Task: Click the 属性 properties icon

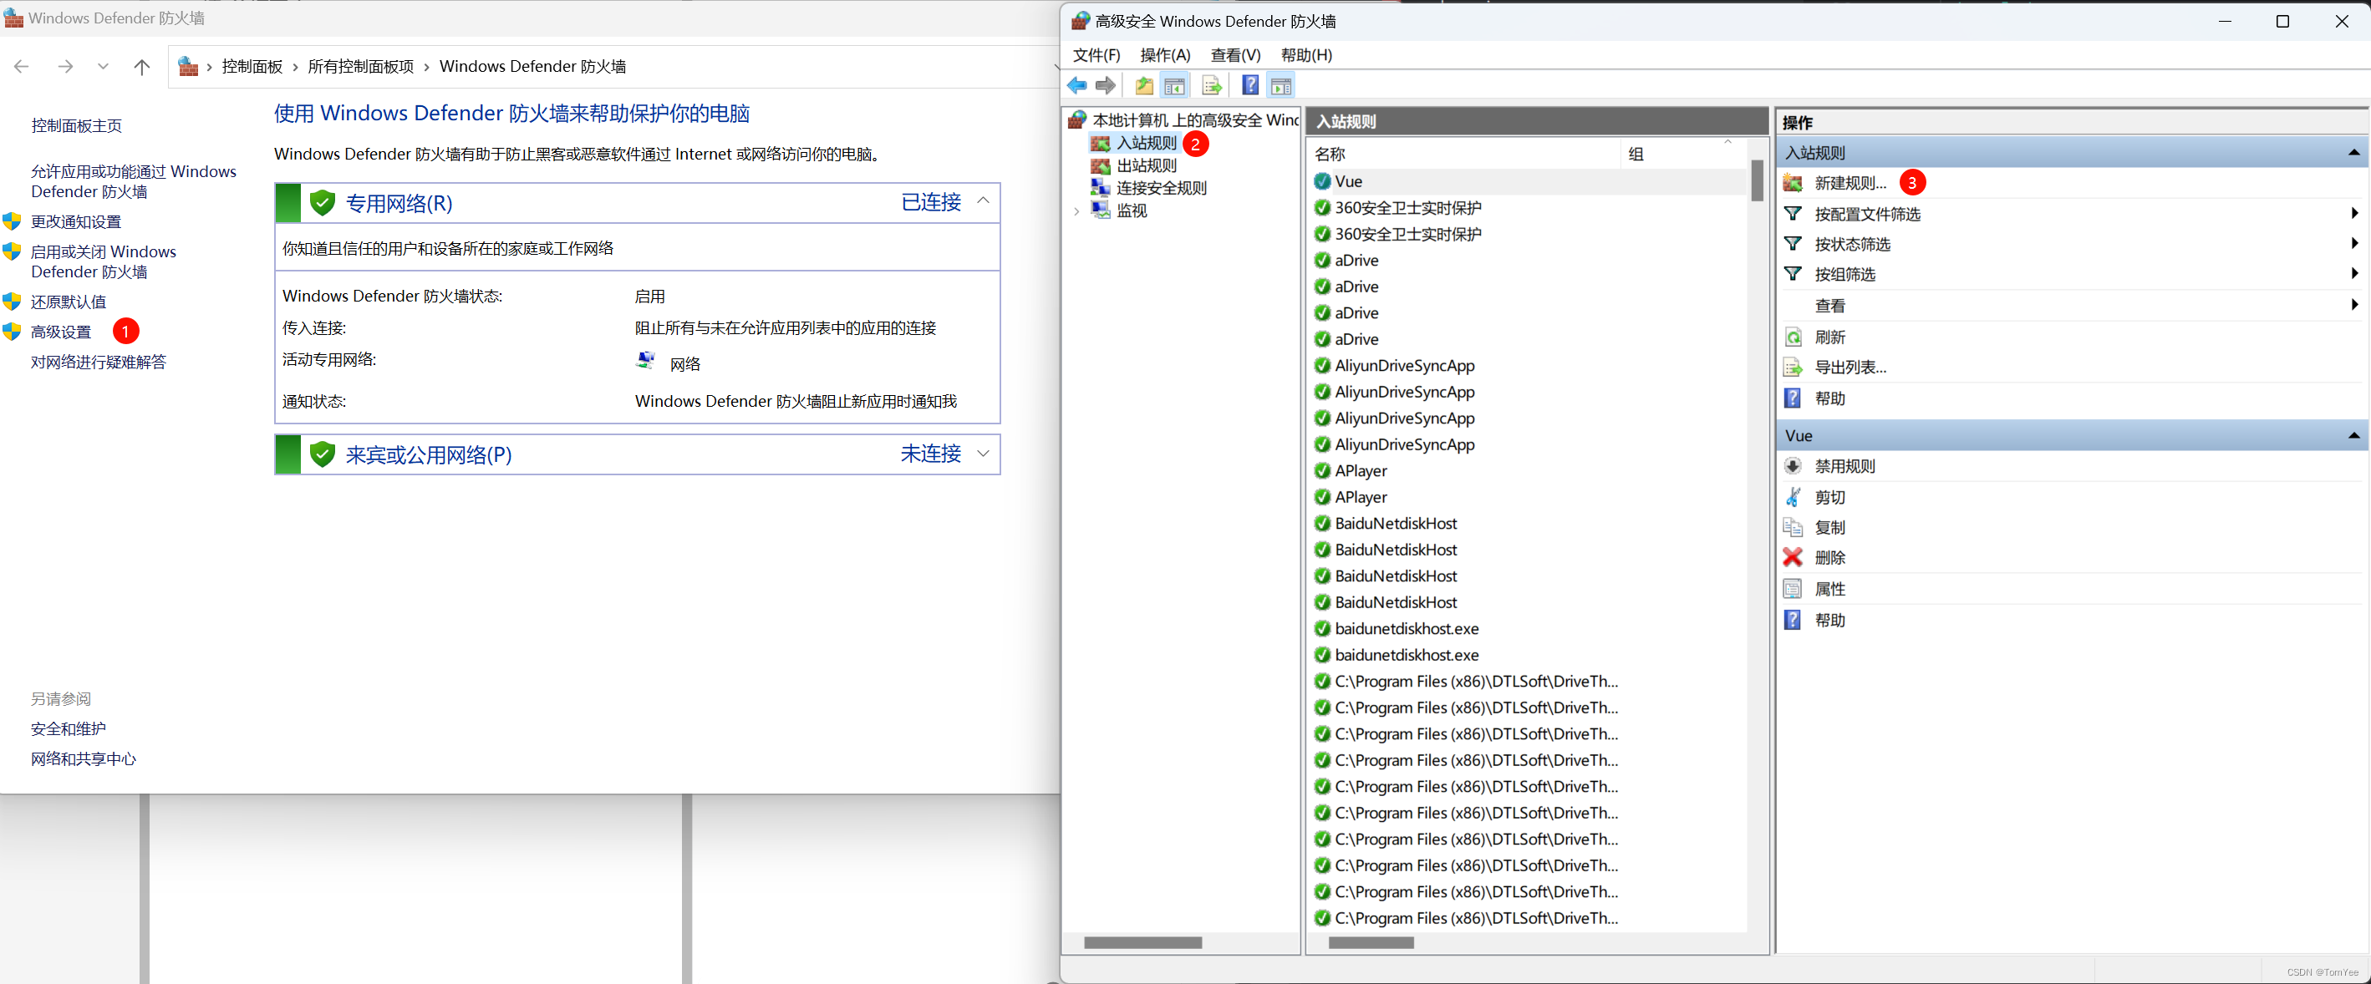Action: click(1793, 589)
